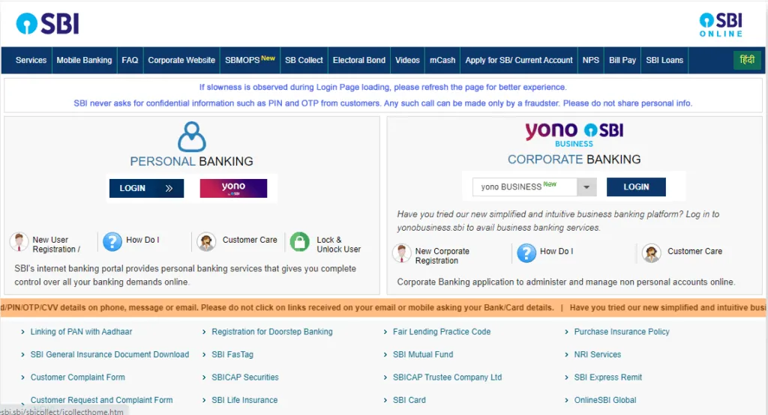Click New Corporate Registration link text
Viewport: 768px width, 415px height.
(442, 255)
